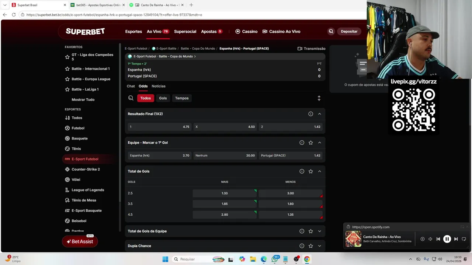This screenshot has width=472, height=265.
Task: Click the browser address bar URL
Action: pos(114,15)
